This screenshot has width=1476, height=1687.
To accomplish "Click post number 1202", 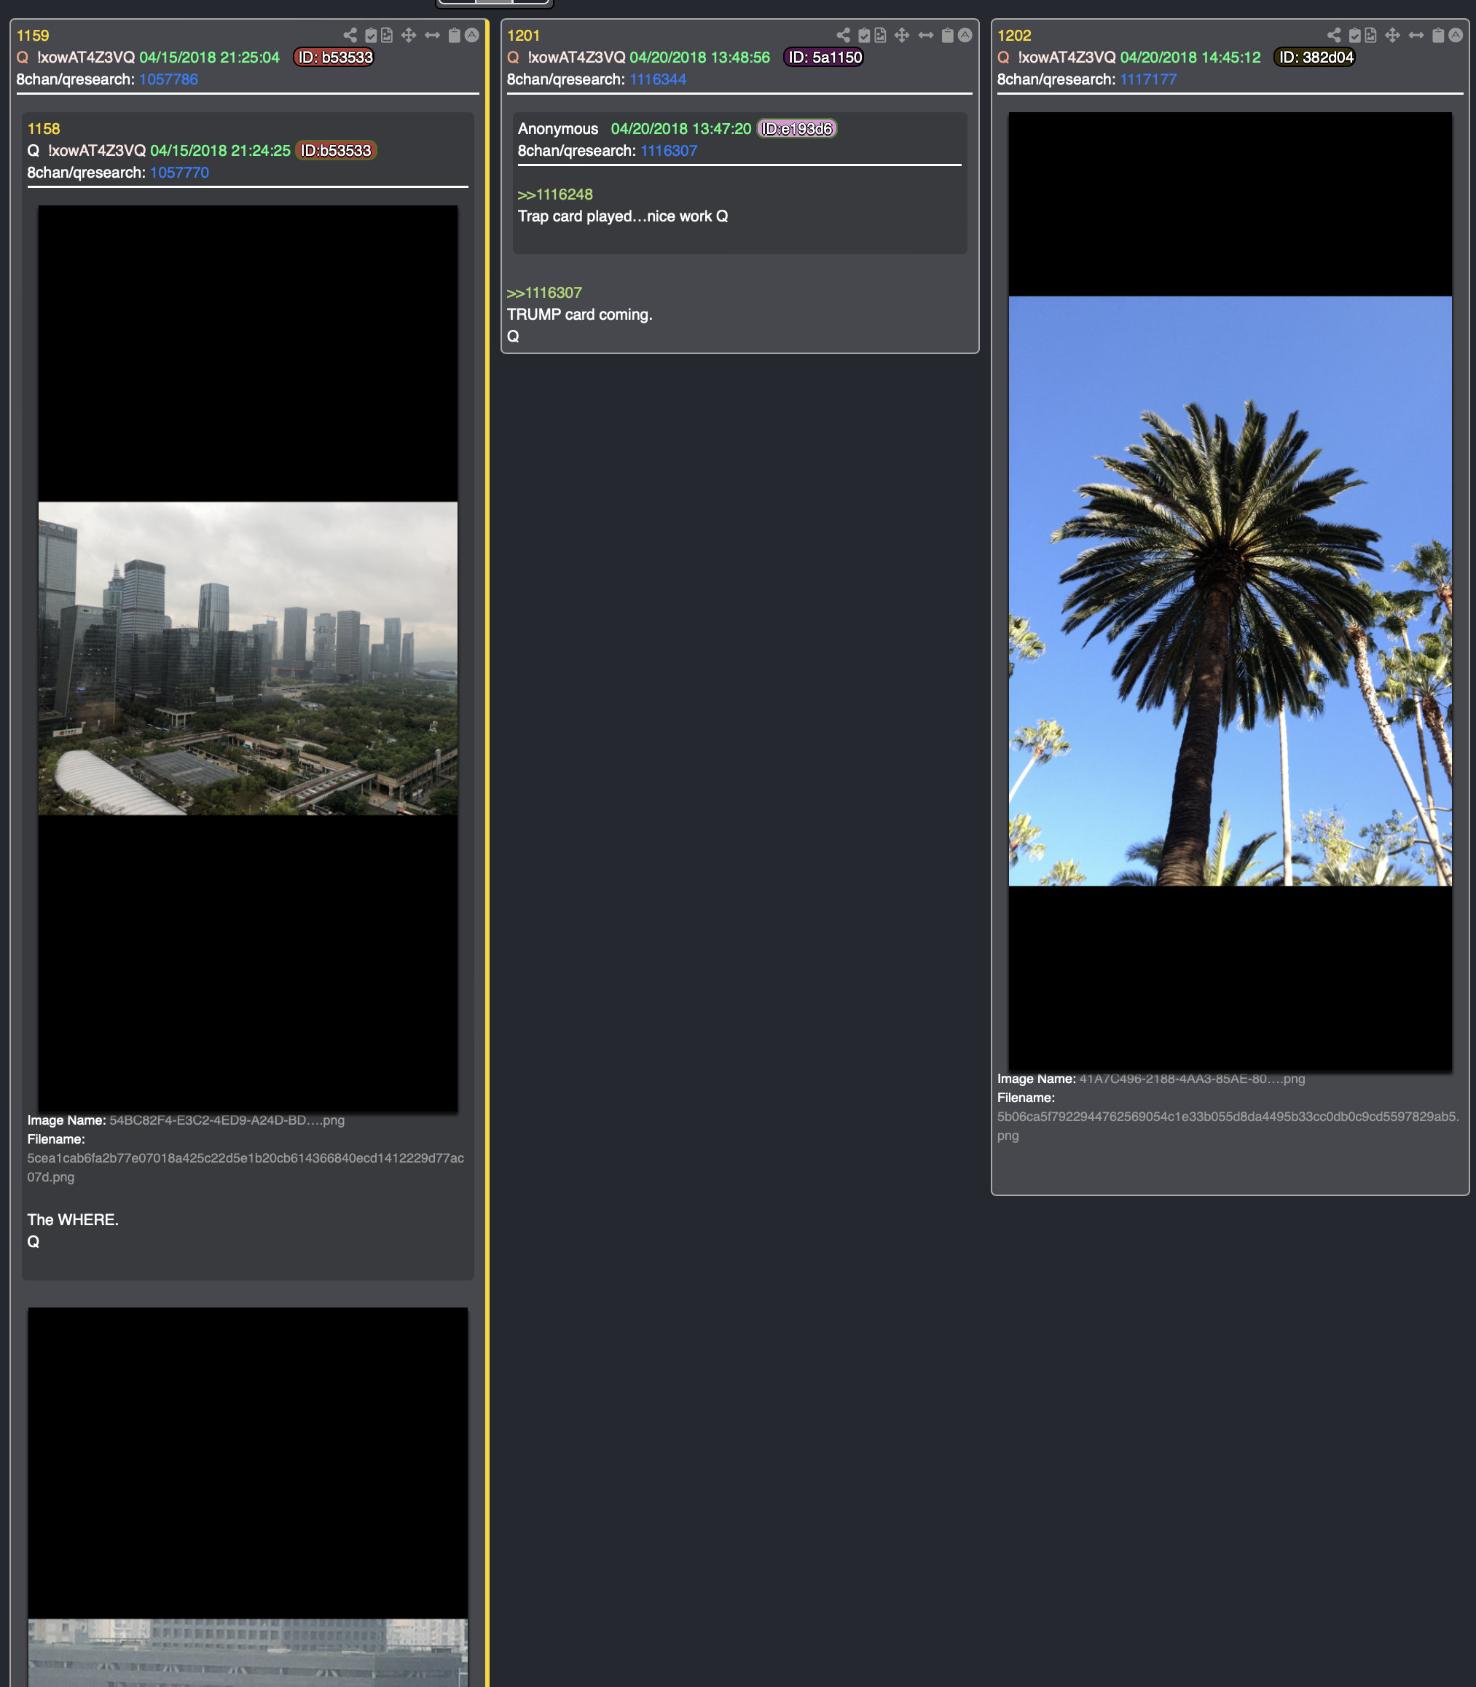I will tap(1014, 36).
